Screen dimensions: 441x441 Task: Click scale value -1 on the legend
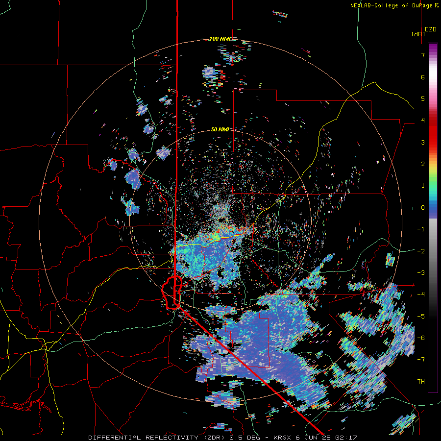[x=421, y=229]
